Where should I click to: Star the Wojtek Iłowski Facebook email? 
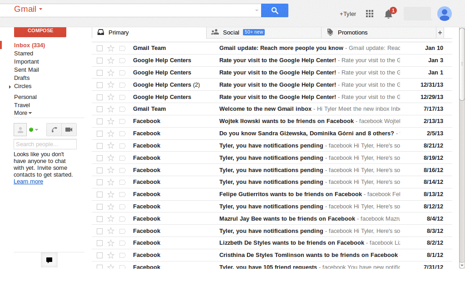point(110,121)
